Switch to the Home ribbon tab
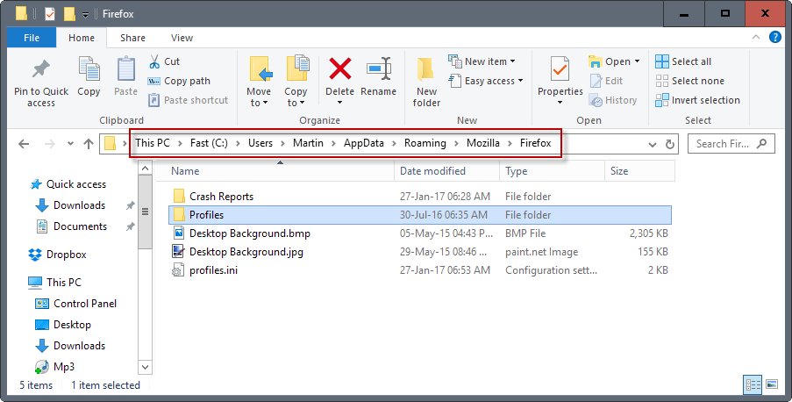This screenshot has width=792, height=402. [82, 38]
